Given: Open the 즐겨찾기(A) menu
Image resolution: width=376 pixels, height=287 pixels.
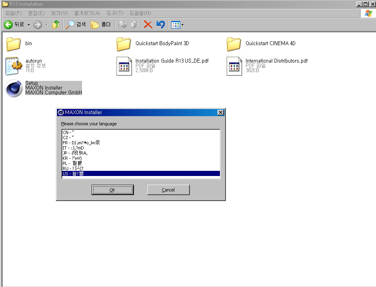Looking at the screenshot, I should pos(87,13).
